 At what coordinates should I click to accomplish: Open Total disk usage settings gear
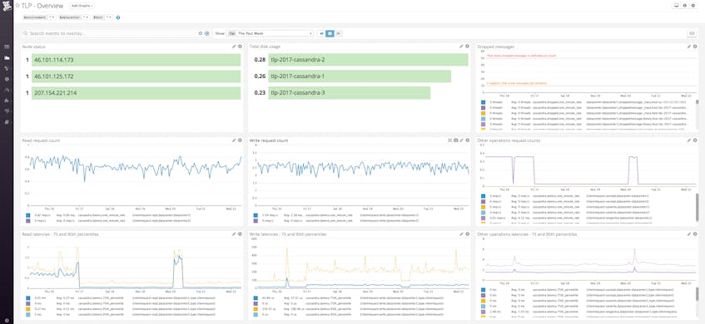coord(467,47)
